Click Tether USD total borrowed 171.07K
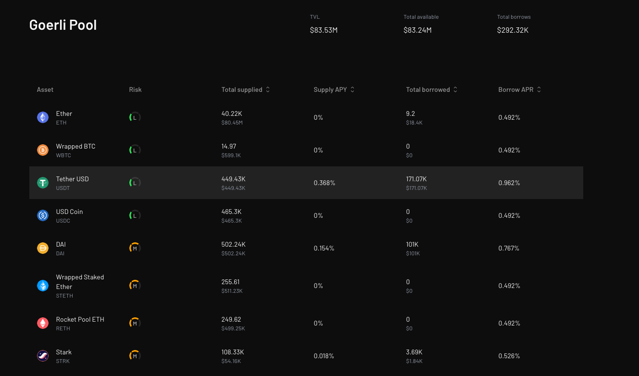Image resolution: width=639 pixels, height=376 pixels. click(416, 179)
